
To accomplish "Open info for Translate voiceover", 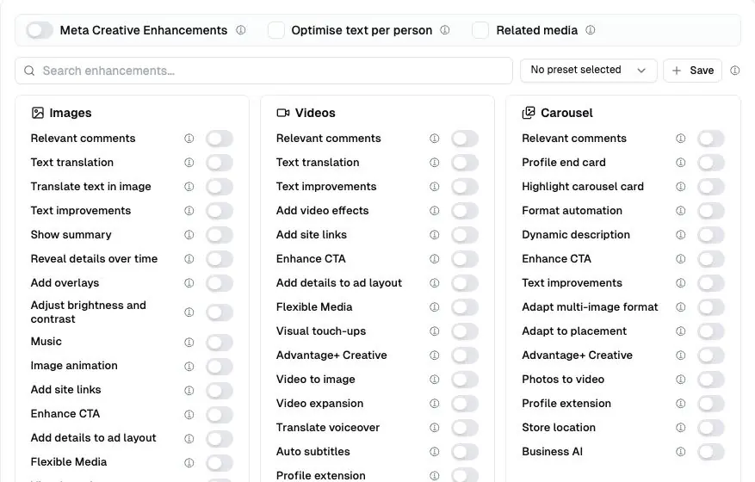I will click(434, 427).
